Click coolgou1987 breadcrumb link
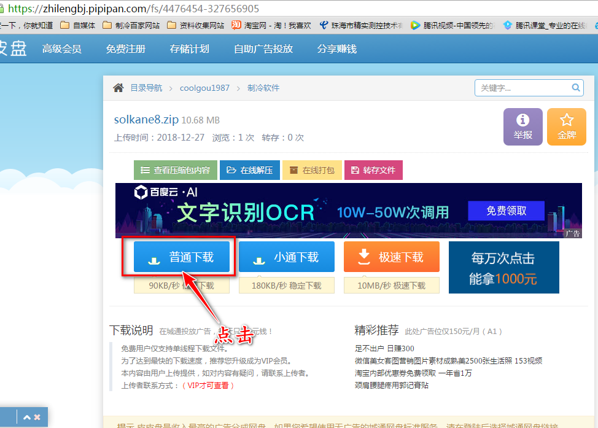 point(205,88)
